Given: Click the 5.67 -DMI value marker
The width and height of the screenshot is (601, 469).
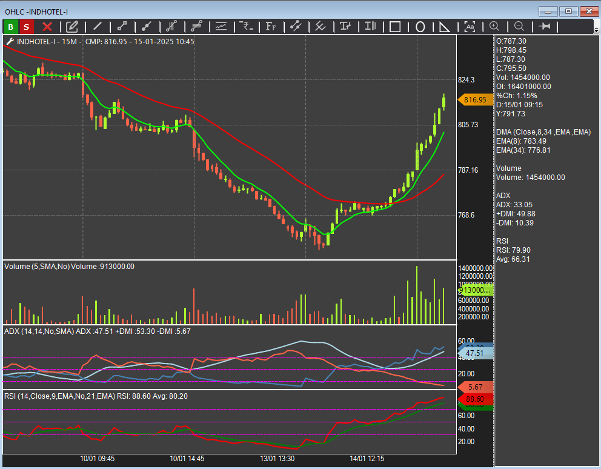Looking at the screenshot, I should tap(475, 387).
